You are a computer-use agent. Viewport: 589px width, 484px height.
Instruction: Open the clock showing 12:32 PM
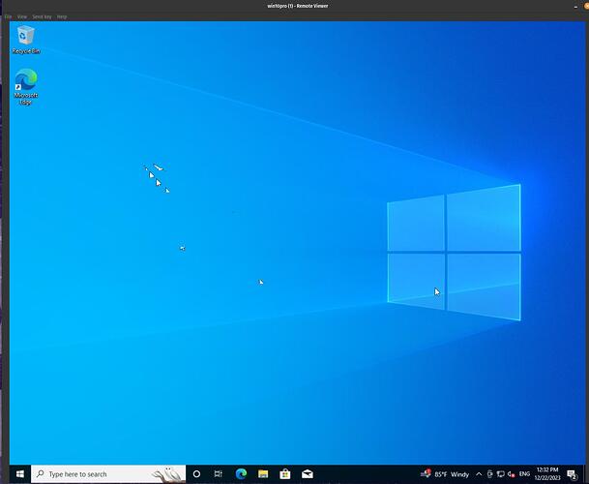pos(547,474)
